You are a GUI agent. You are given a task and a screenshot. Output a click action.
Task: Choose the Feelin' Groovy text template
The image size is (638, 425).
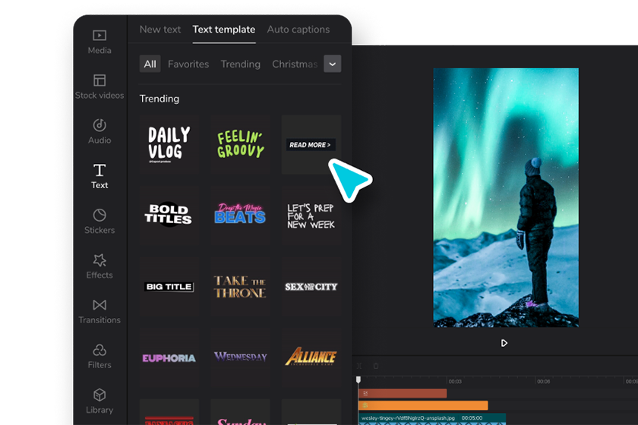pyautogui.click(x=240, y=144)
